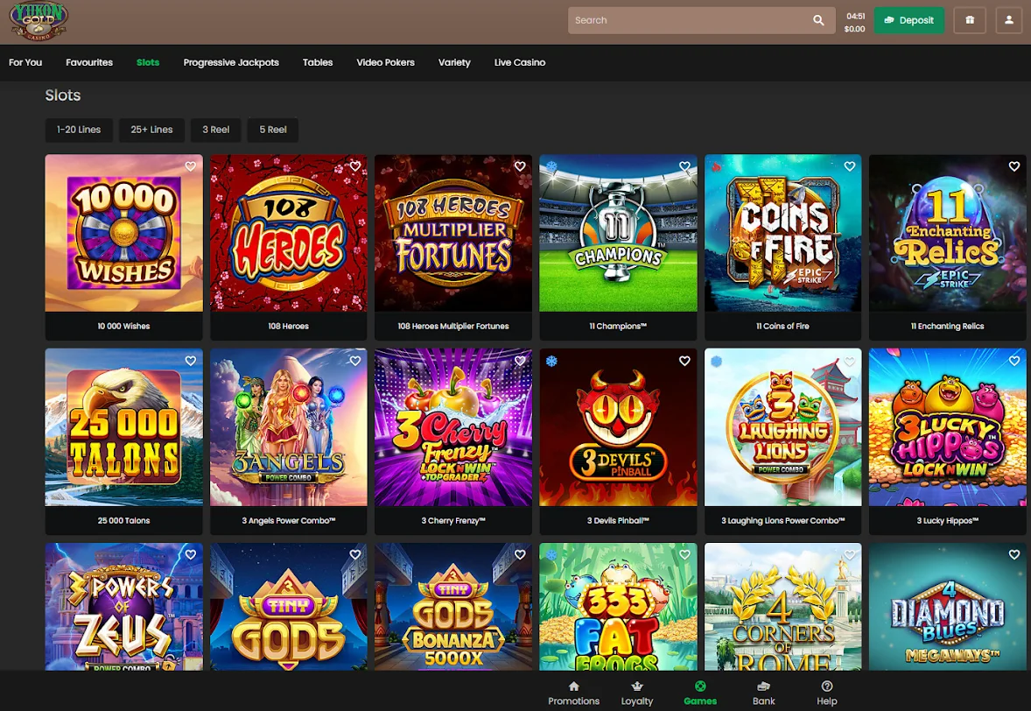Open the Tables tab
The height and width of the screenshot is (711, 1031).
(318, 62)
